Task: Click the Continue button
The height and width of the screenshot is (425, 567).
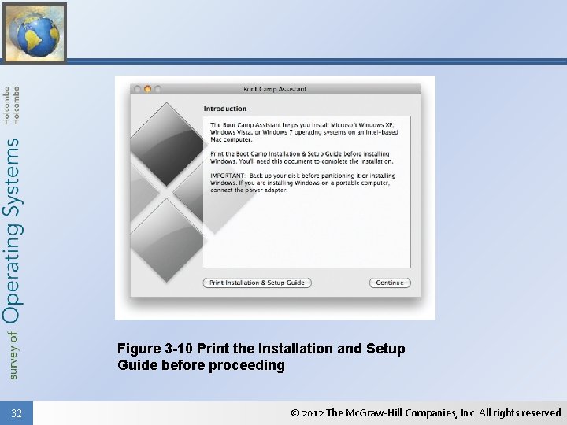Action: point(390,283)
